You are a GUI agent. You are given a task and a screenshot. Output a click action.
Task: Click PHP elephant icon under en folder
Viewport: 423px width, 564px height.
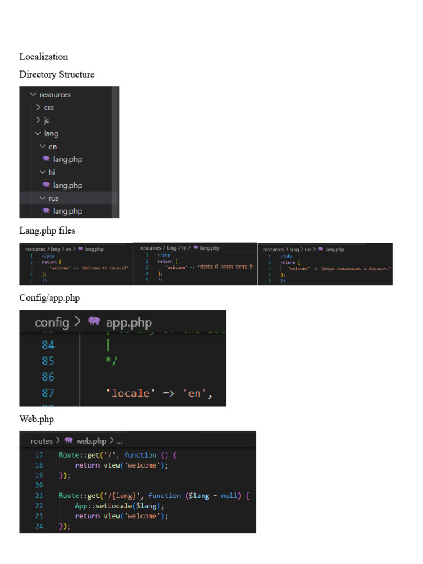pyautogui.click(x=46, y=159)
